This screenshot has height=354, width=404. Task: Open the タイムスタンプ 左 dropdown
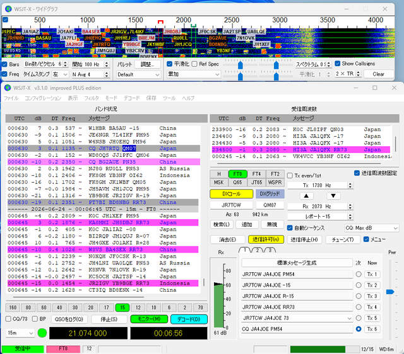click(x=60, y=74)
